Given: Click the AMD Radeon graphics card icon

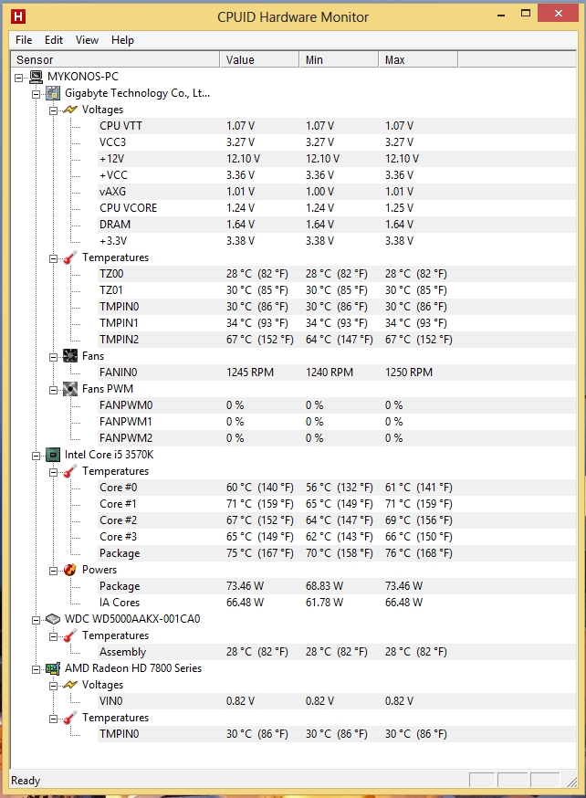Looking at the screenshot, I should tap(53, 668).
